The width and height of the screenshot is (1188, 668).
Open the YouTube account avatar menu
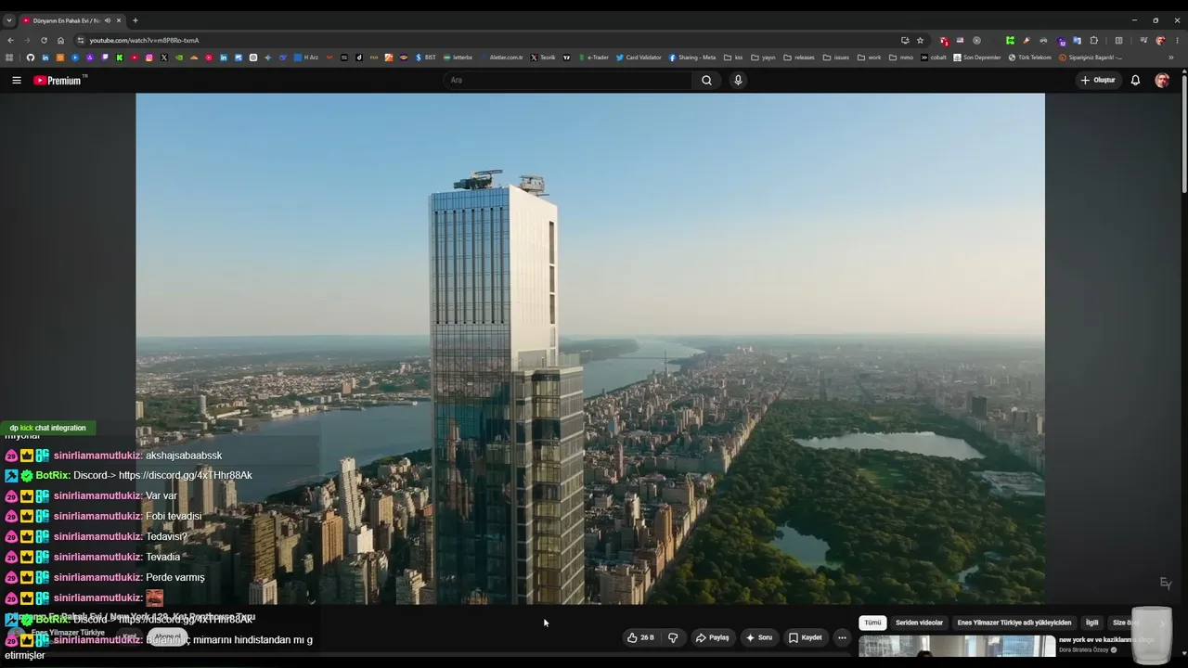coord(1162,80)
